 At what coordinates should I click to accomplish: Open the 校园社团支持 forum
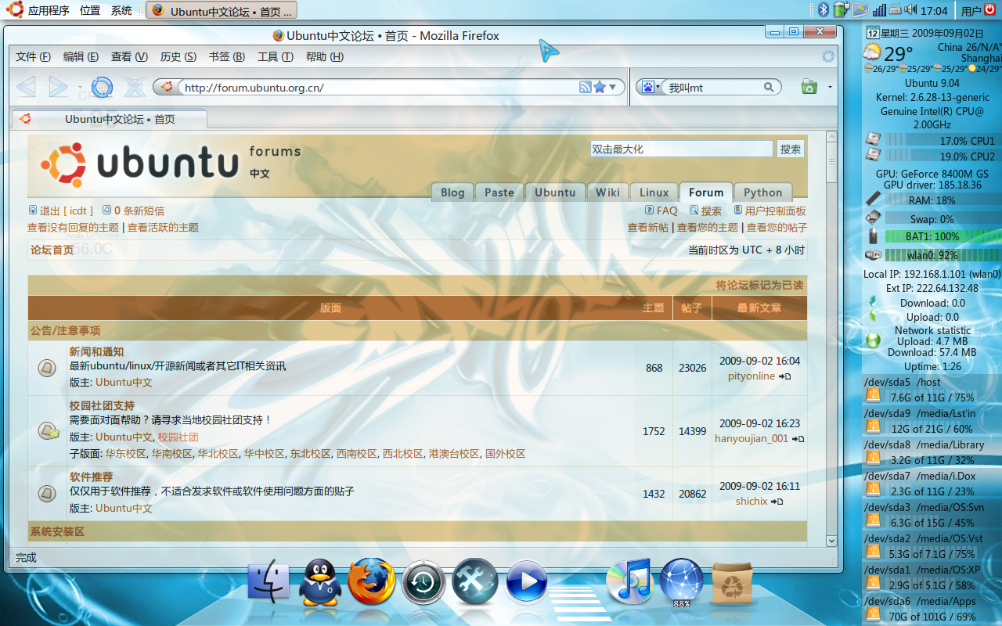[102, 406]
